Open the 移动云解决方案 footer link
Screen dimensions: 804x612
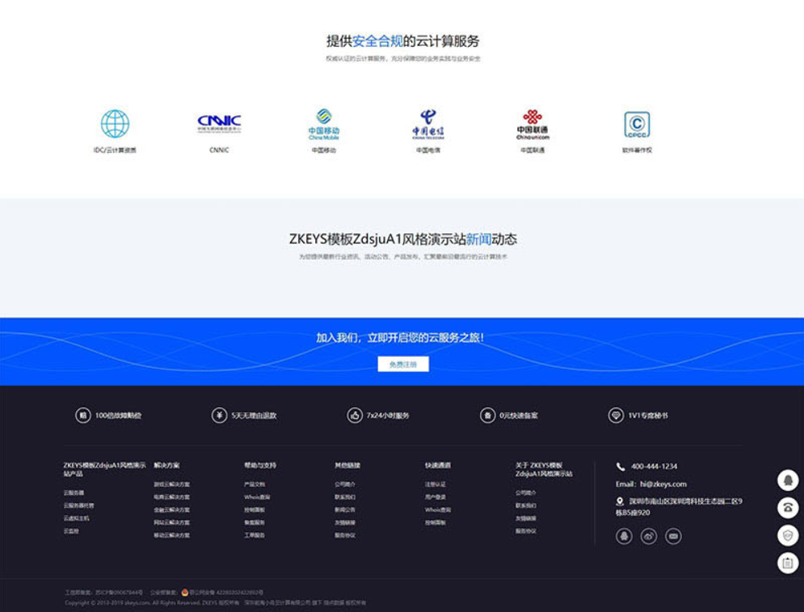[172, 535]
